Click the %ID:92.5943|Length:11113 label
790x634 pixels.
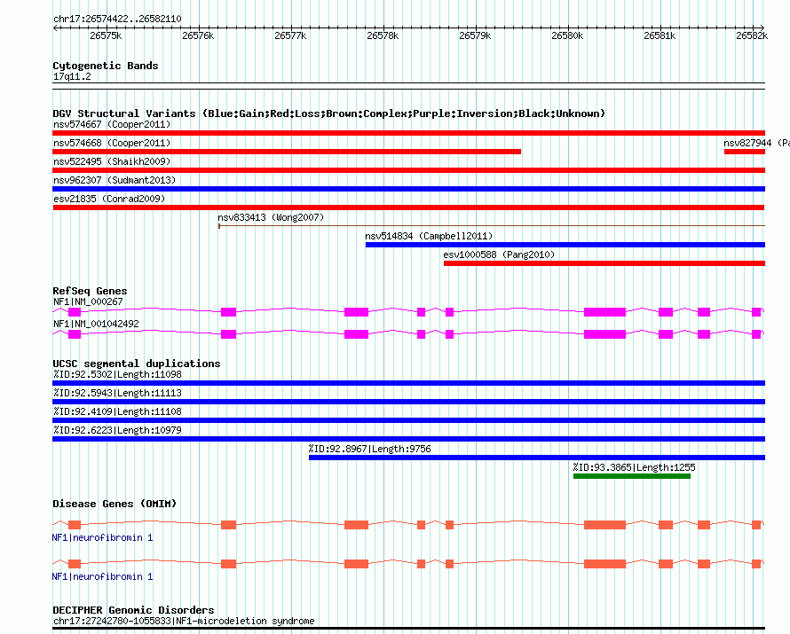[117, 393]
